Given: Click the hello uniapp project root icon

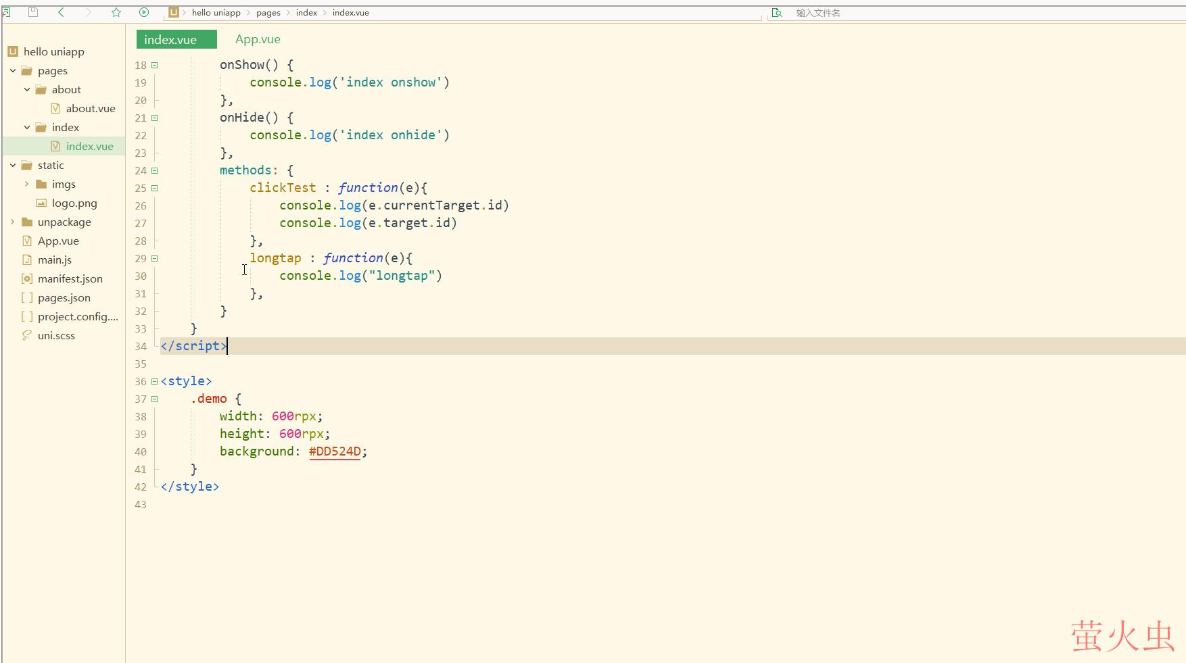Looking at the screenshot, I should (13, 51).
